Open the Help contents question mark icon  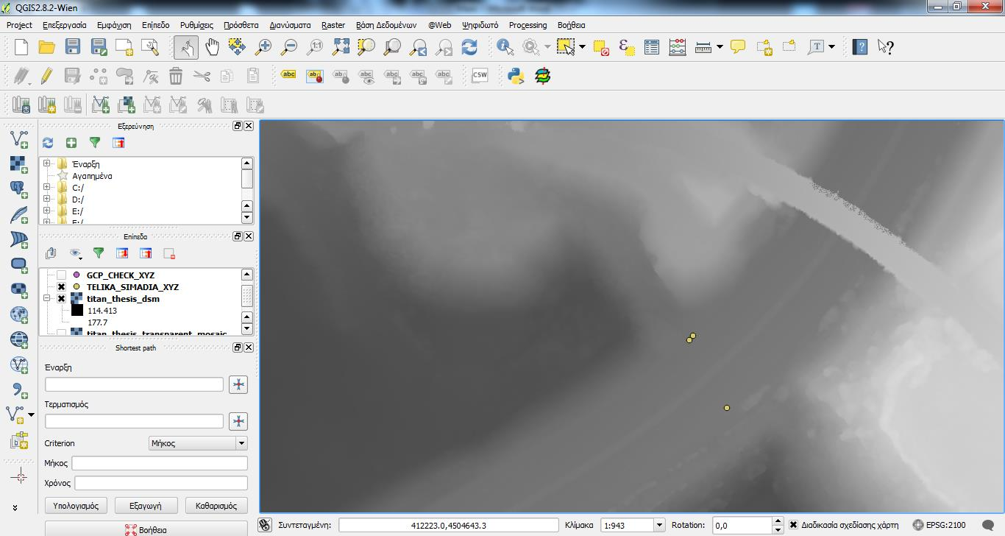click(860, 47)
